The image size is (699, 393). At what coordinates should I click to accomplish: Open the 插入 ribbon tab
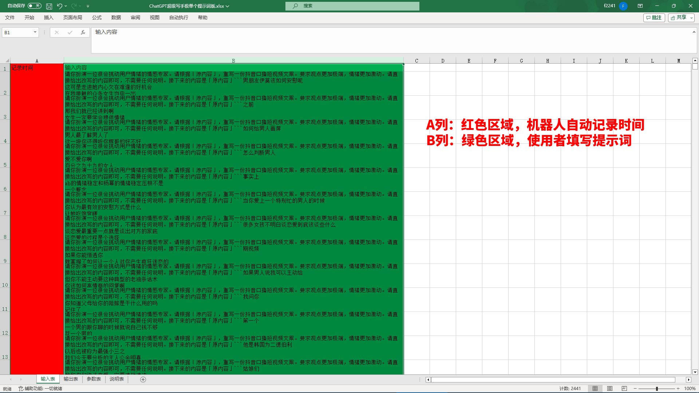click(49, 17)
